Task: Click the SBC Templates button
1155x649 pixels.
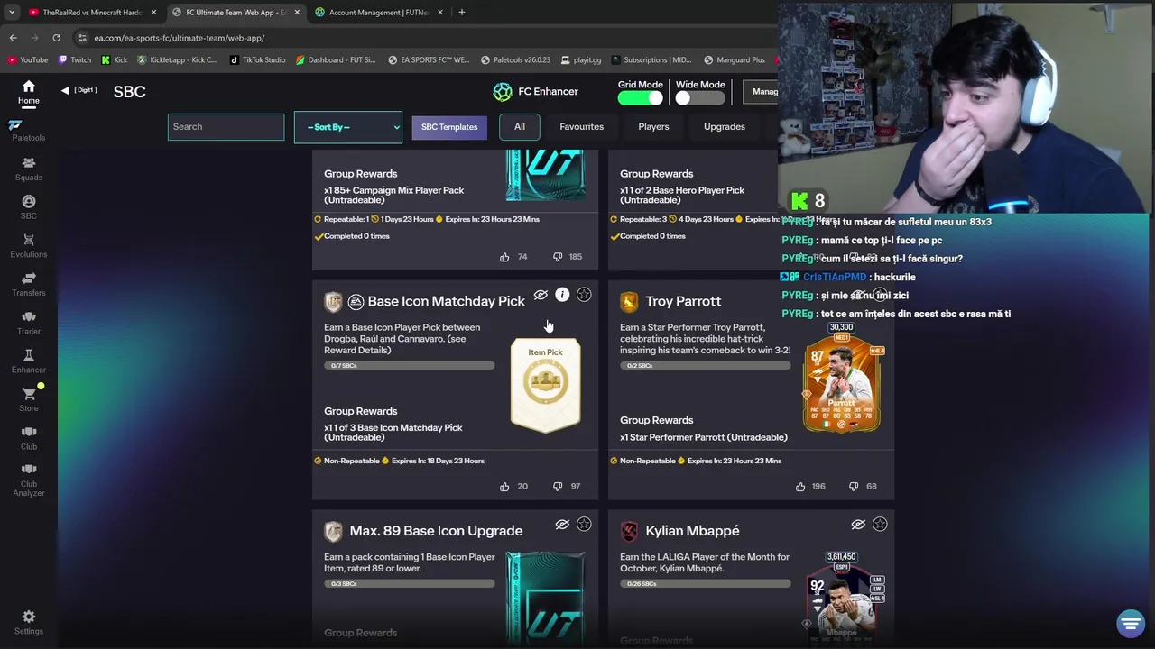Action: pos(449,127)
